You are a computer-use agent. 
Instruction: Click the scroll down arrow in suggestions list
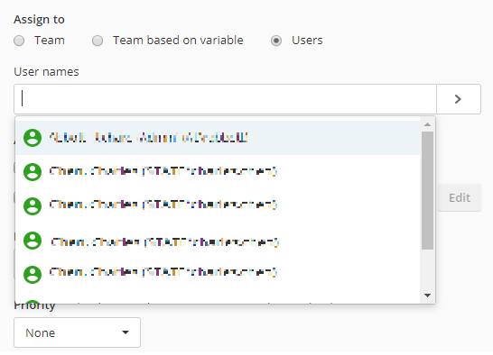click(x=427, y=296)
